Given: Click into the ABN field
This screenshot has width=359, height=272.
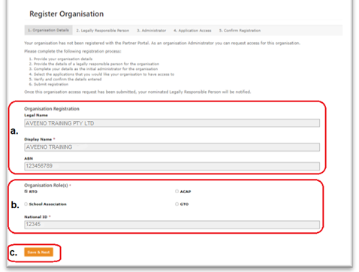Looking at the screenshot, I should point(172,166).
